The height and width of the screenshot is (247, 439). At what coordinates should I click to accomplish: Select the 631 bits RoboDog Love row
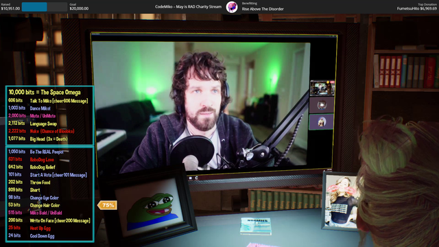[x=31, y=159]
